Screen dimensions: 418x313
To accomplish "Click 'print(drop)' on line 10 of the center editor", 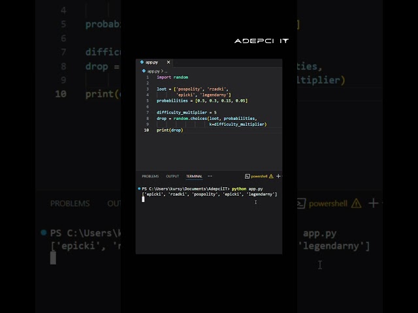I will [170, 130].
